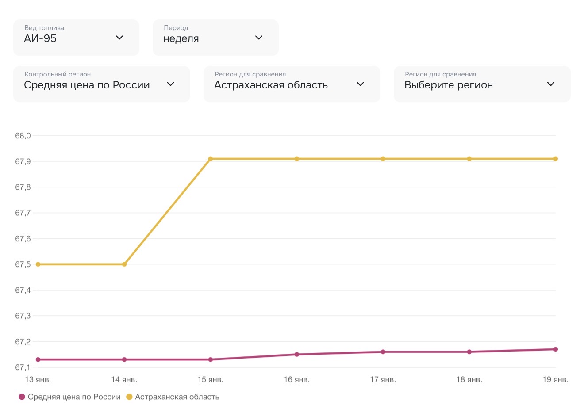The image size is (584, 409).
Task: Open the АИ-95 fuel type dropdown
Action: pos(76,38)
